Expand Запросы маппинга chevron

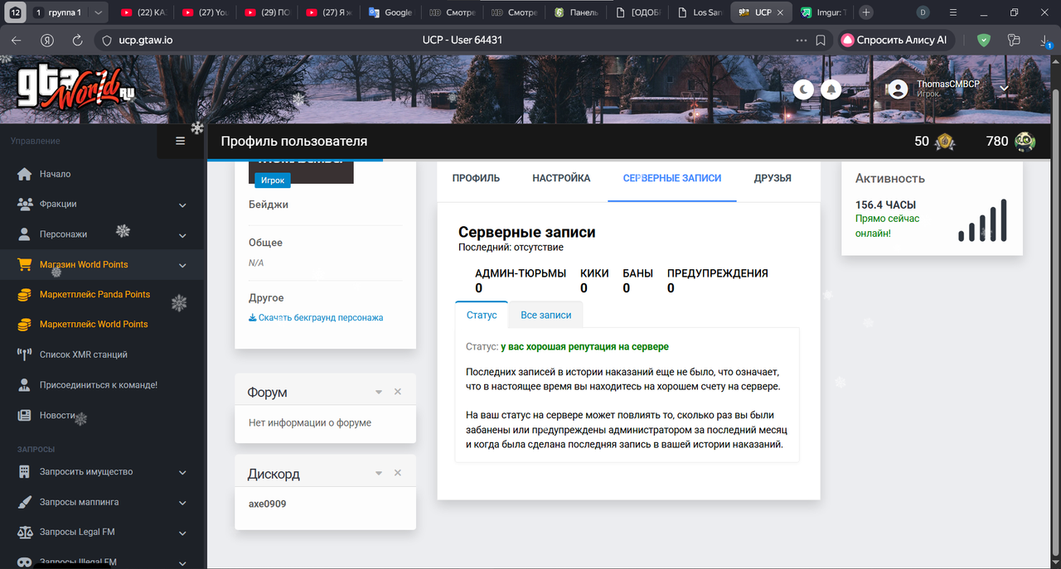182,503
